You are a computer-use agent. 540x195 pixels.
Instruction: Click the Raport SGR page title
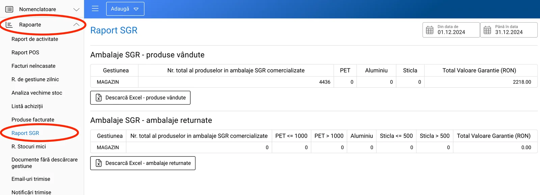pyautogui.click(x=114, y=30)
